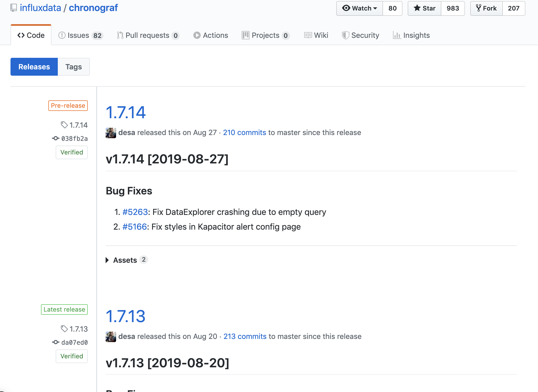Open the Insights tab with graph icon
This screenshot has height=392, width=538.
click(x=411, y=35)
